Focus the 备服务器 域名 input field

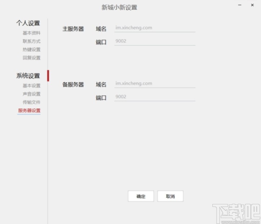click(155, 84)
